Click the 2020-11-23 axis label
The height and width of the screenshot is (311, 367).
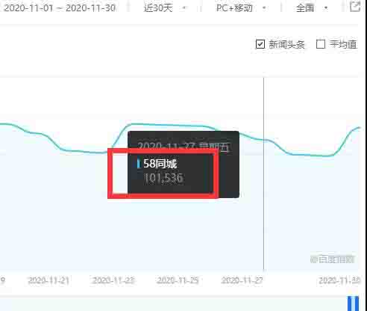coord(113,280)
